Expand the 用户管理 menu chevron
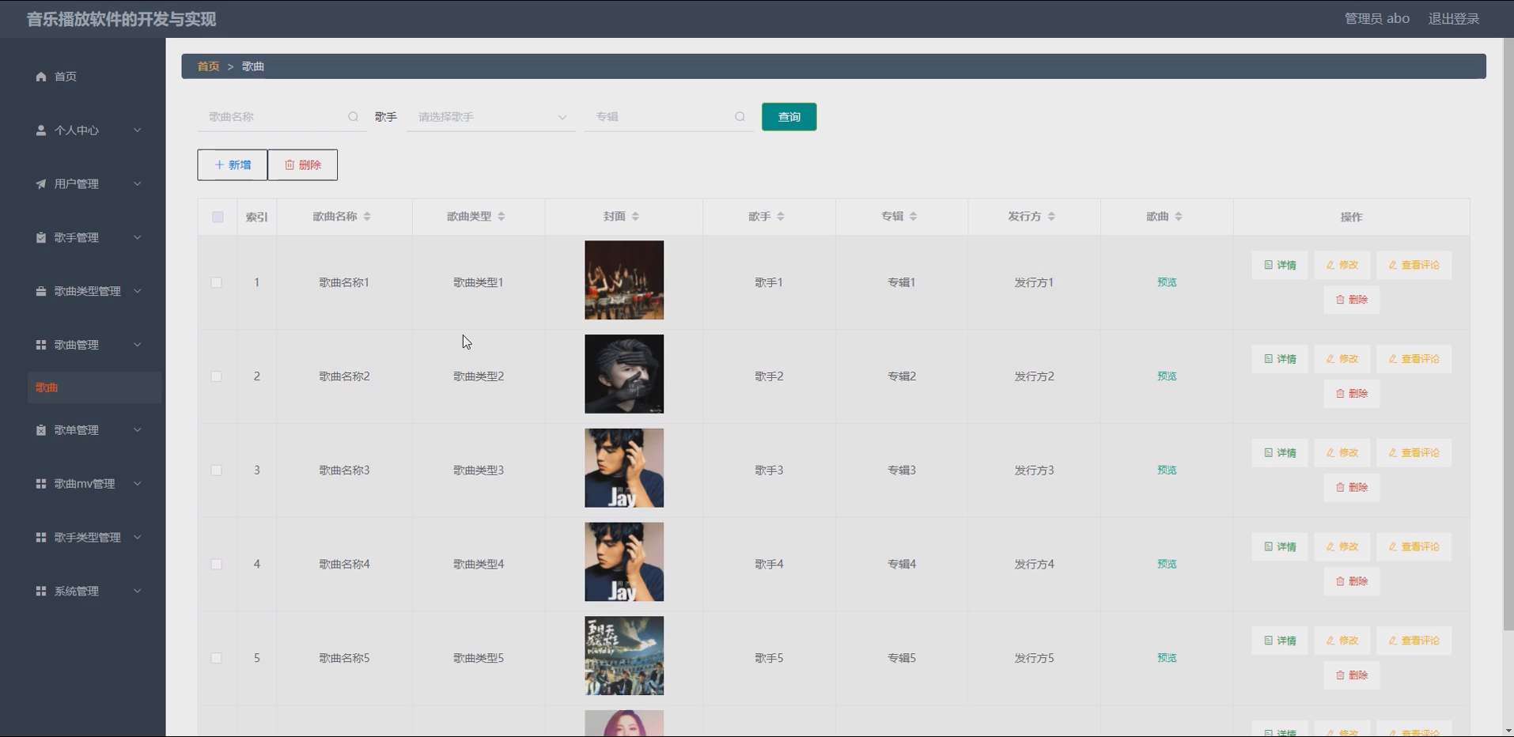 click(138, 184)
